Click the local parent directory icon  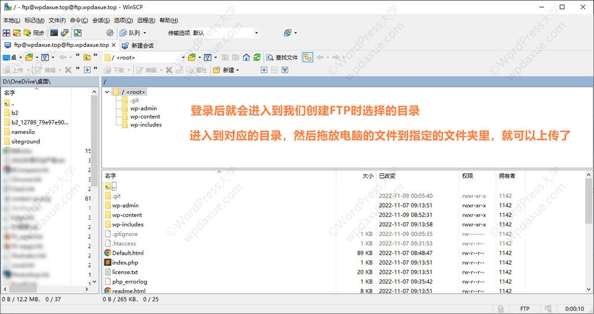[x=87, y=58]
